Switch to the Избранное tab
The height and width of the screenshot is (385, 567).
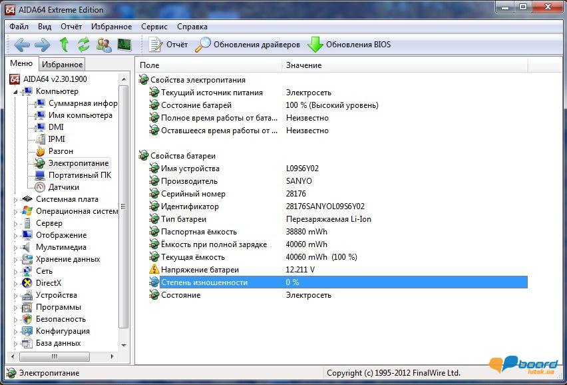pos(62,65)
